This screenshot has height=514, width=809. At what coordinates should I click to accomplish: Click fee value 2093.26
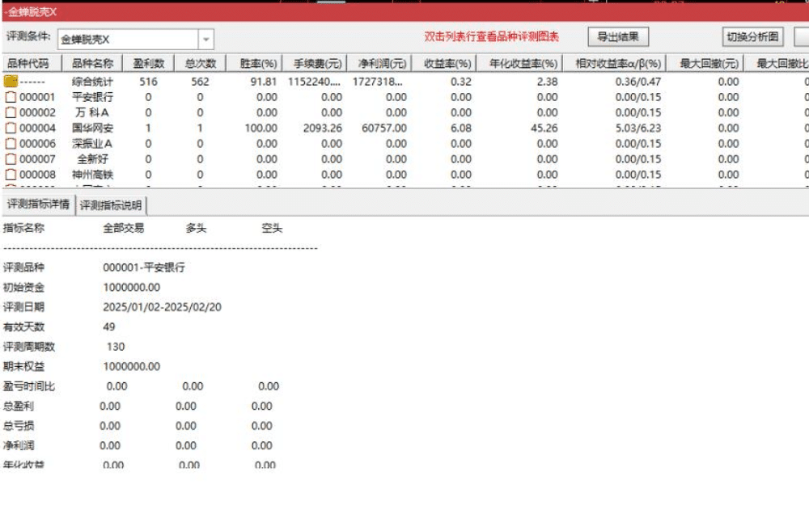coord(323,128)
